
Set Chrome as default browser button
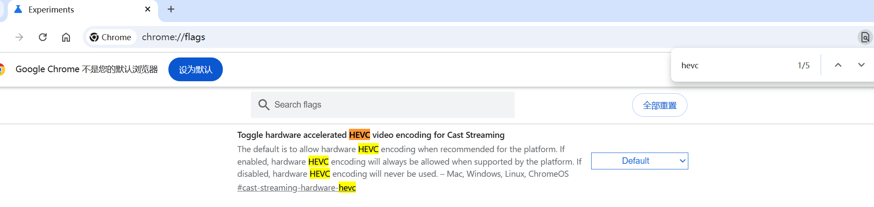(x=196, y=70)
